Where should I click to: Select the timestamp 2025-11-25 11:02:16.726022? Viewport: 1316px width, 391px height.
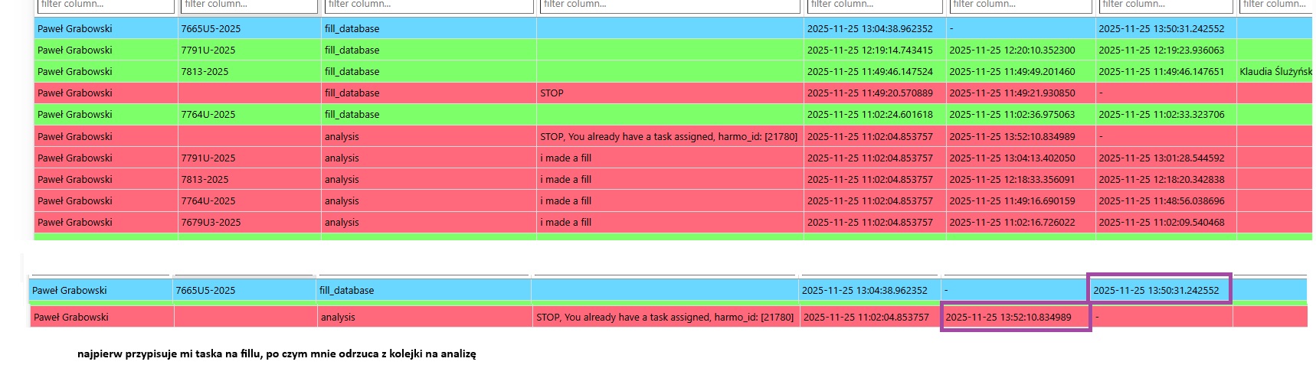pyautogui.click(x=1012, y=222)
